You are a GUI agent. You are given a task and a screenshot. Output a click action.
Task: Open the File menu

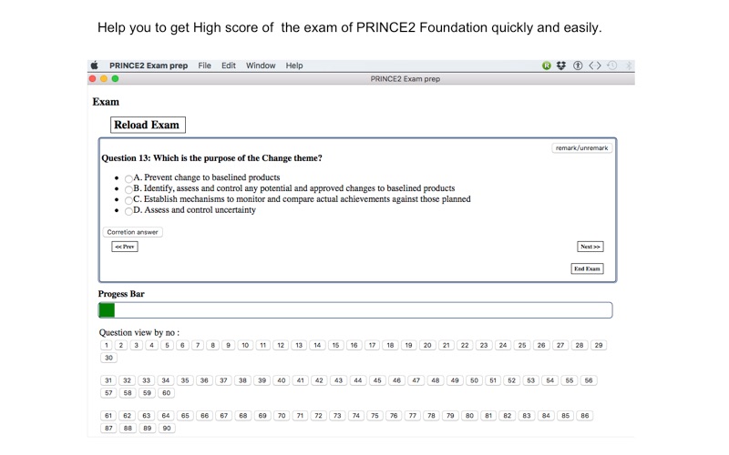pyautogui.click(x=204, y=66)
